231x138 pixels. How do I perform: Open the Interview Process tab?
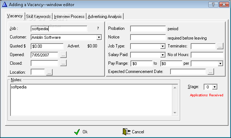coord(69,17)
